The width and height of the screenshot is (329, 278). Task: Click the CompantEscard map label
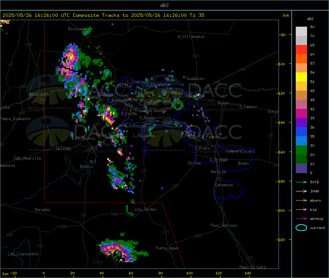point(240,151)
